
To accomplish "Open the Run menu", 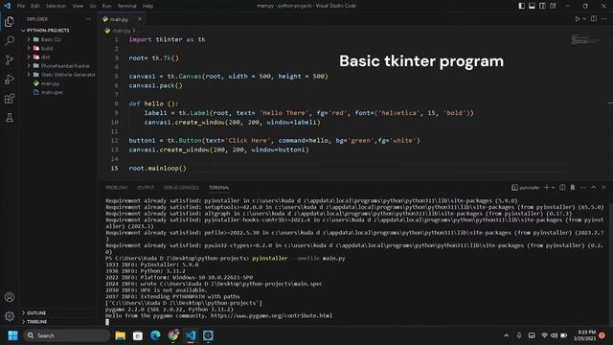I will pos(106,6).
